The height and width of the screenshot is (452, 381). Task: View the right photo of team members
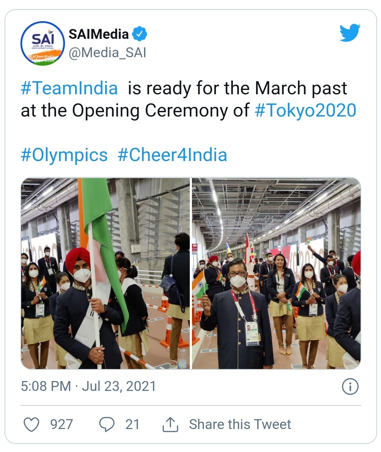pyautogui.click(x=276, y=274)
